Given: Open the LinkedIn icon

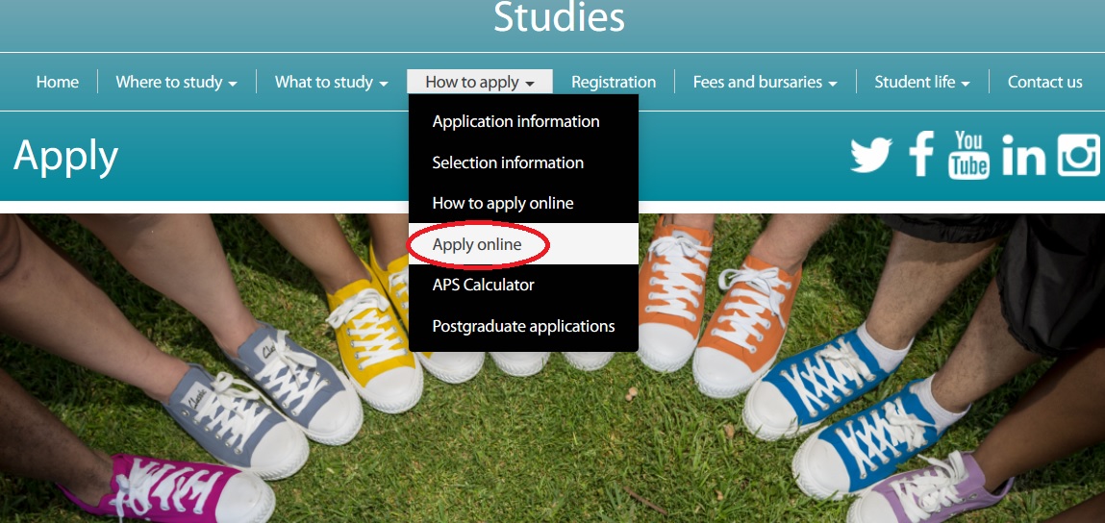Looking at the screenshot, I should click(x=1023, y=156).
